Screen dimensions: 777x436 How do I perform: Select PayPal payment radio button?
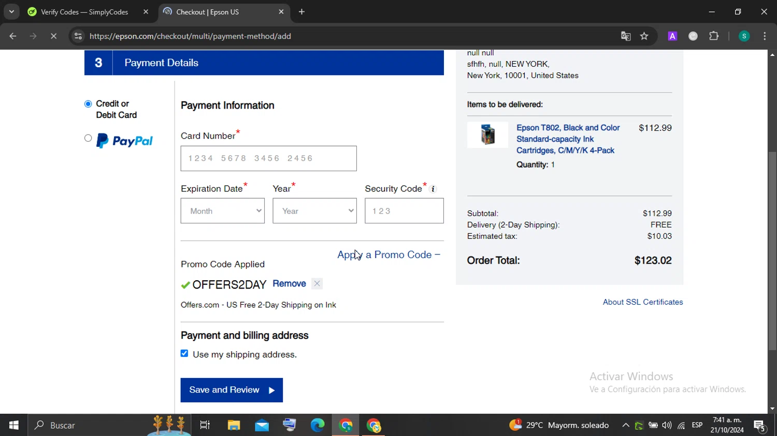(x=88, y=138)
